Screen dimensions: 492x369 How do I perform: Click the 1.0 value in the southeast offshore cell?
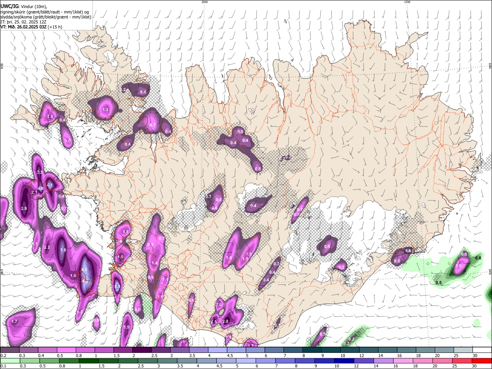pyautogui.click(x=459, y=266)
